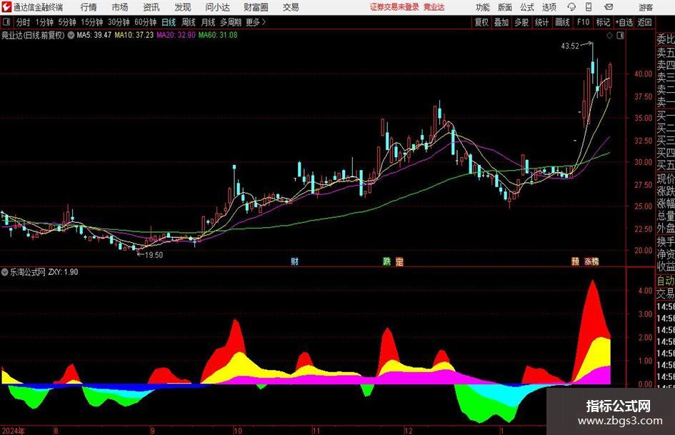Open the 交易 menu
This screenshot has width=675, height=435.
[291, 7]
